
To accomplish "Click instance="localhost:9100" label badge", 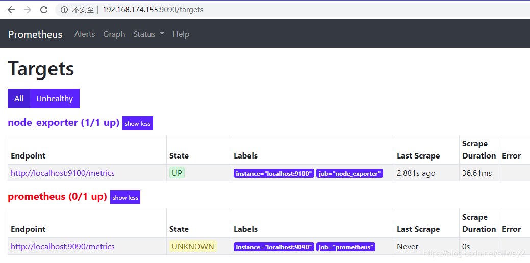I will 274,173.
